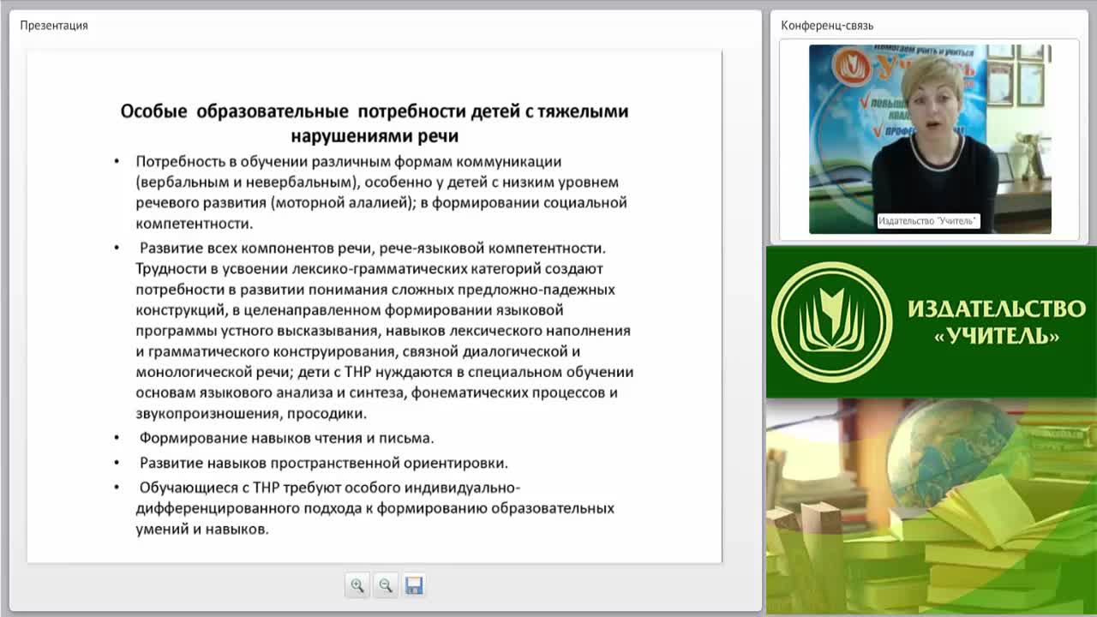Click the Издательство "Учитель" name label on video
Image resolution: width=1097 pixels, height=617 pixels.
point(927,221)
